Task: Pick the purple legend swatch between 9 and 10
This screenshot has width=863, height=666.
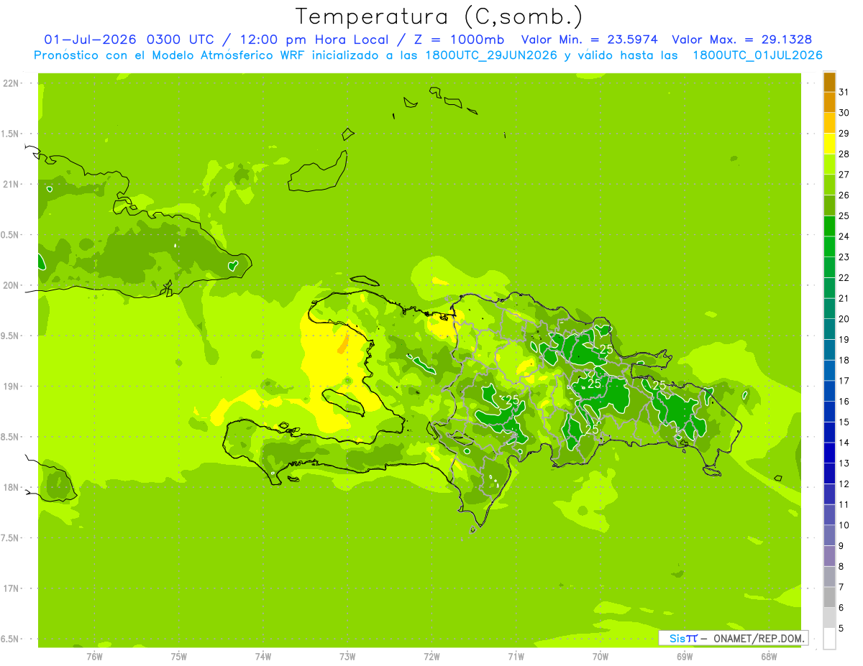Action: point(829,535)
